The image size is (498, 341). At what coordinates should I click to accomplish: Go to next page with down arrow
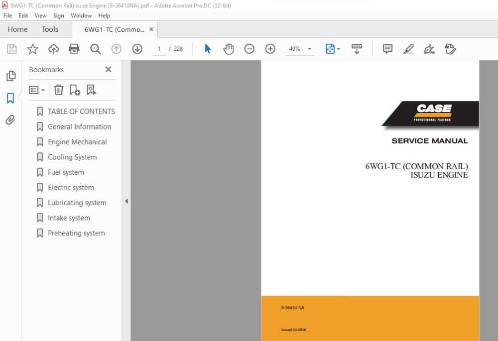(137, 49)
